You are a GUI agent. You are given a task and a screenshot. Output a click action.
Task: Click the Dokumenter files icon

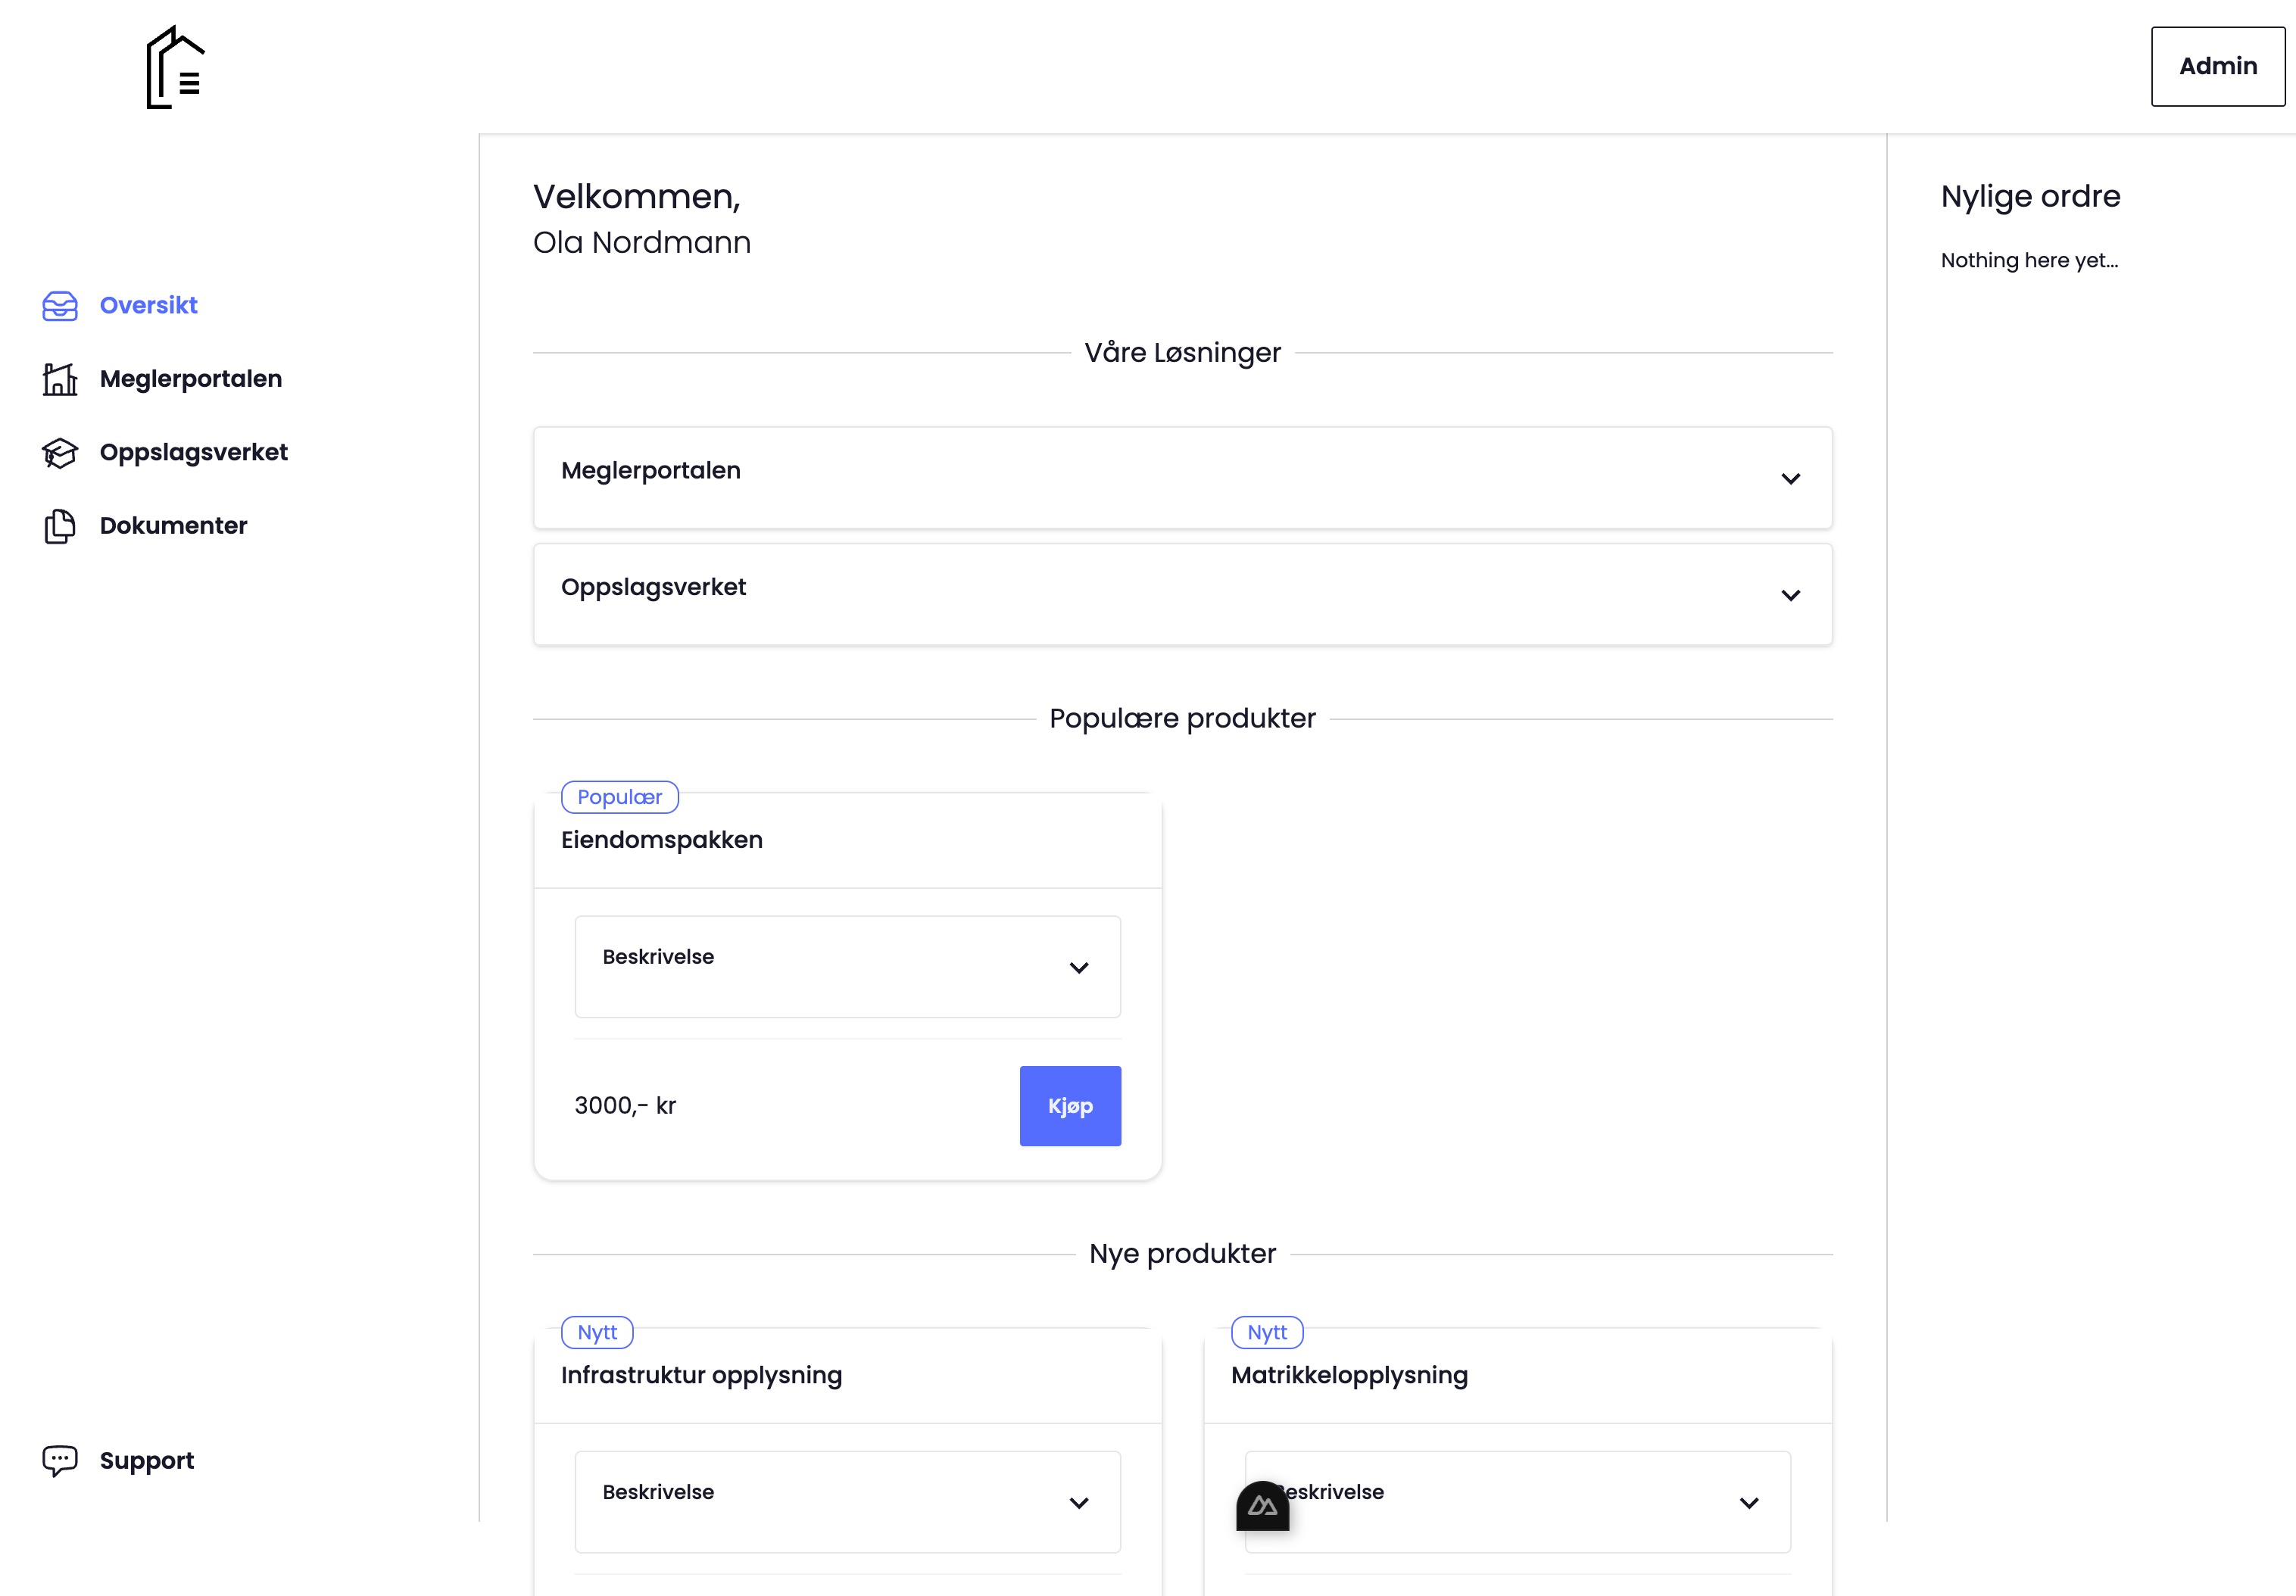click(x=60, y=526)
